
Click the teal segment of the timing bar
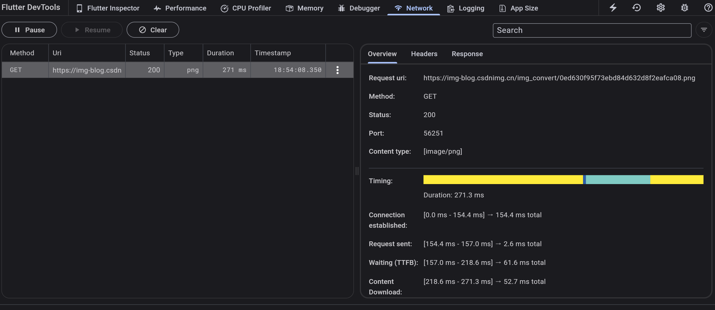[x=618, y=180]
